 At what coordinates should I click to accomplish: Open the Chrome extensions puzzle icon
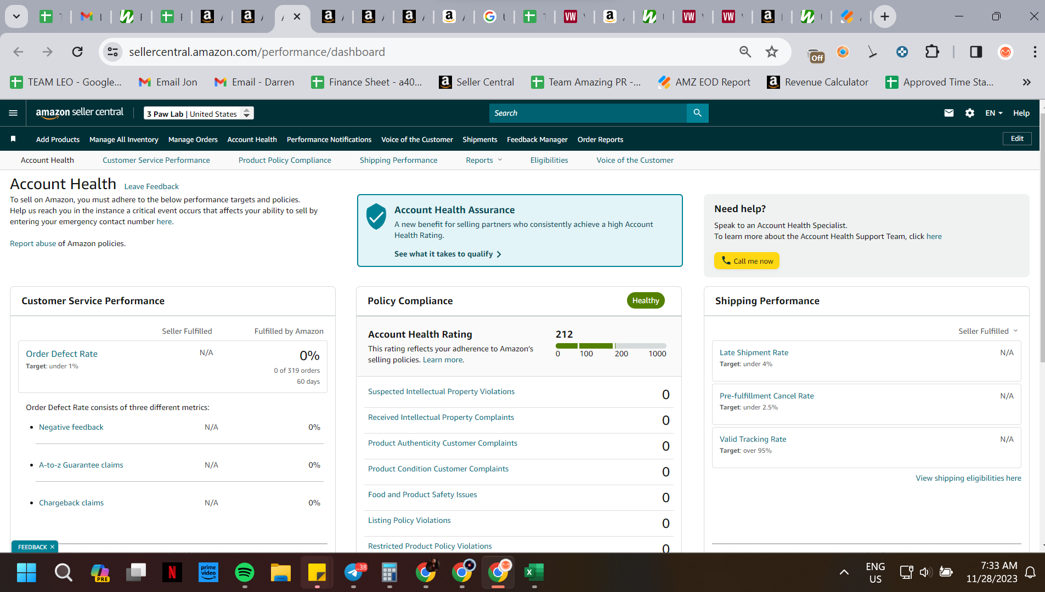931,52
